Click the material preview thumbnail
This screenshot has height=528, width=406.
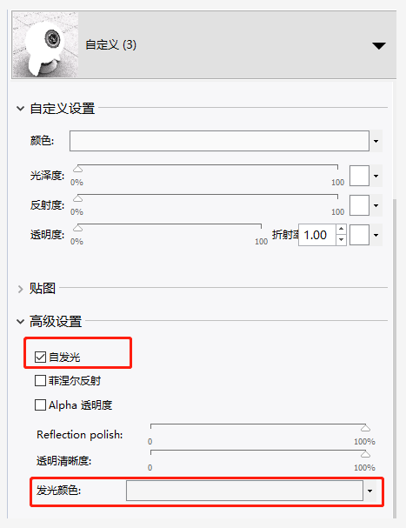(x=45, y=44)
